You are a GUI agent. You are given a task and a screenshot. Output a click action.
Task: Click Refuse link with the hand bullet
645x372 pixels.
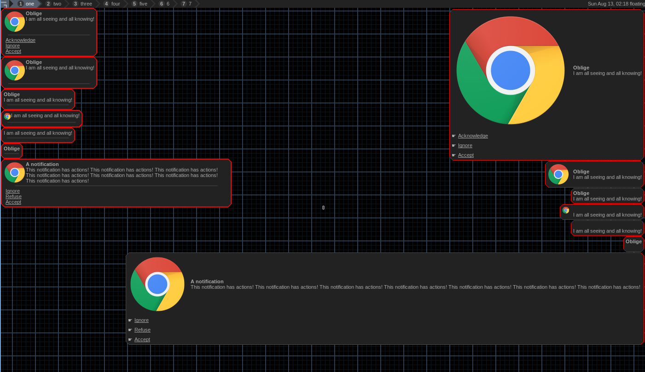coord(142,330)
